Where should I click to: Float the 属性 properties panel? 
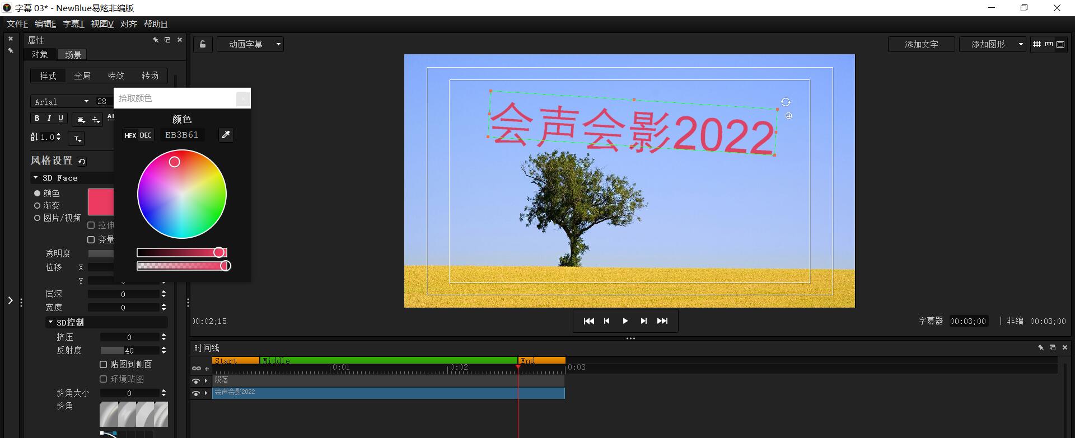167,40
